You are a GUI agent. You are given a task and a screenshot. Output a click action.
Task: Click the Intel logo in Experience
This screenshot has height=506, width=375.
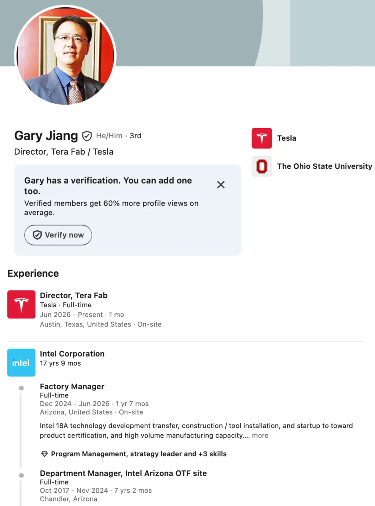(x=21, y=363)
